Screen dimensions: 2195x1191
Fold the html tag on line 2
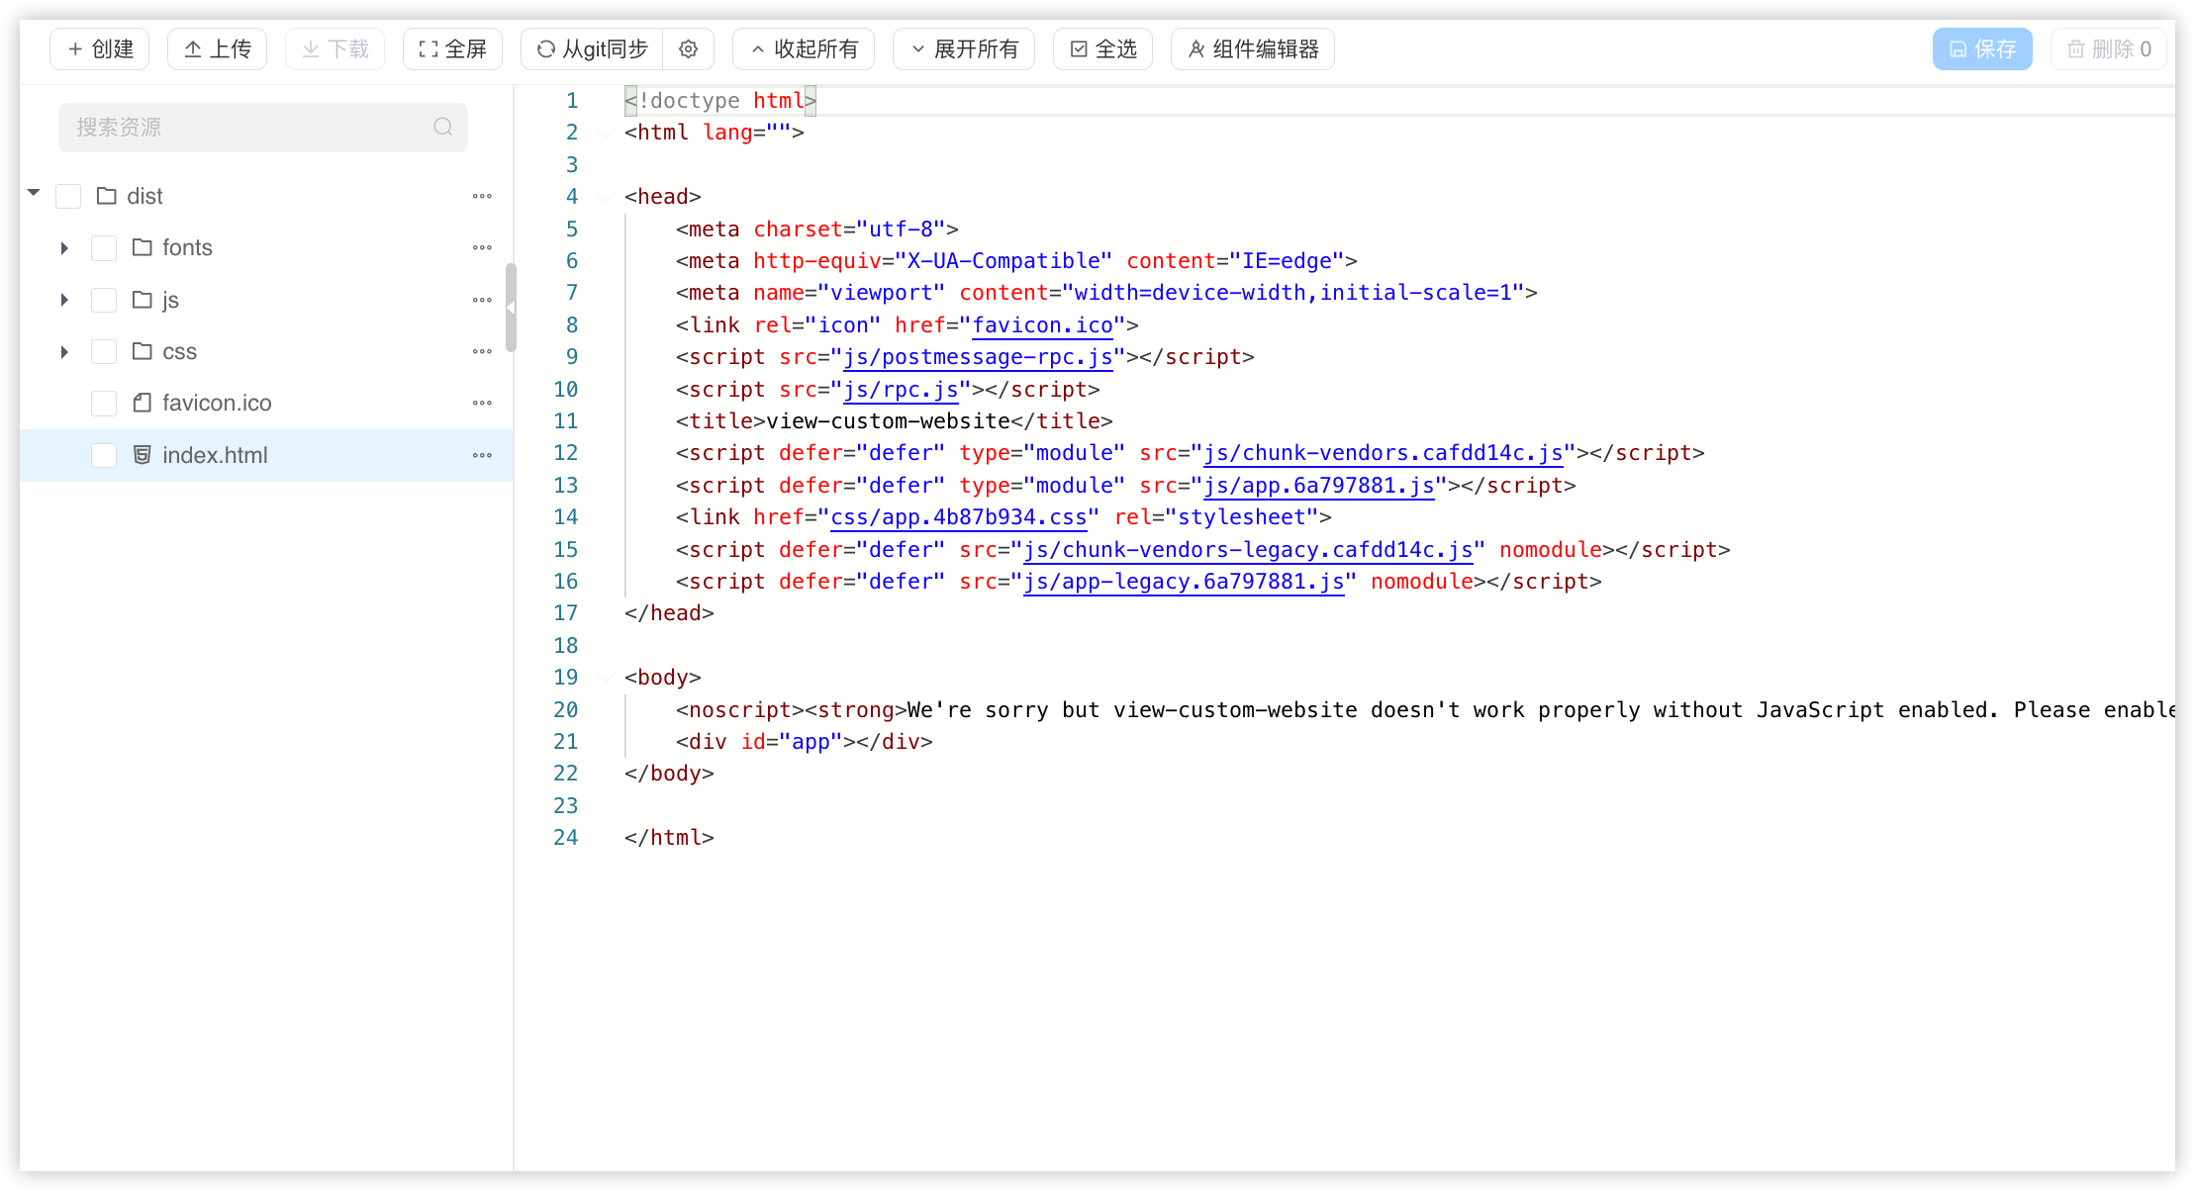[606, 133]
